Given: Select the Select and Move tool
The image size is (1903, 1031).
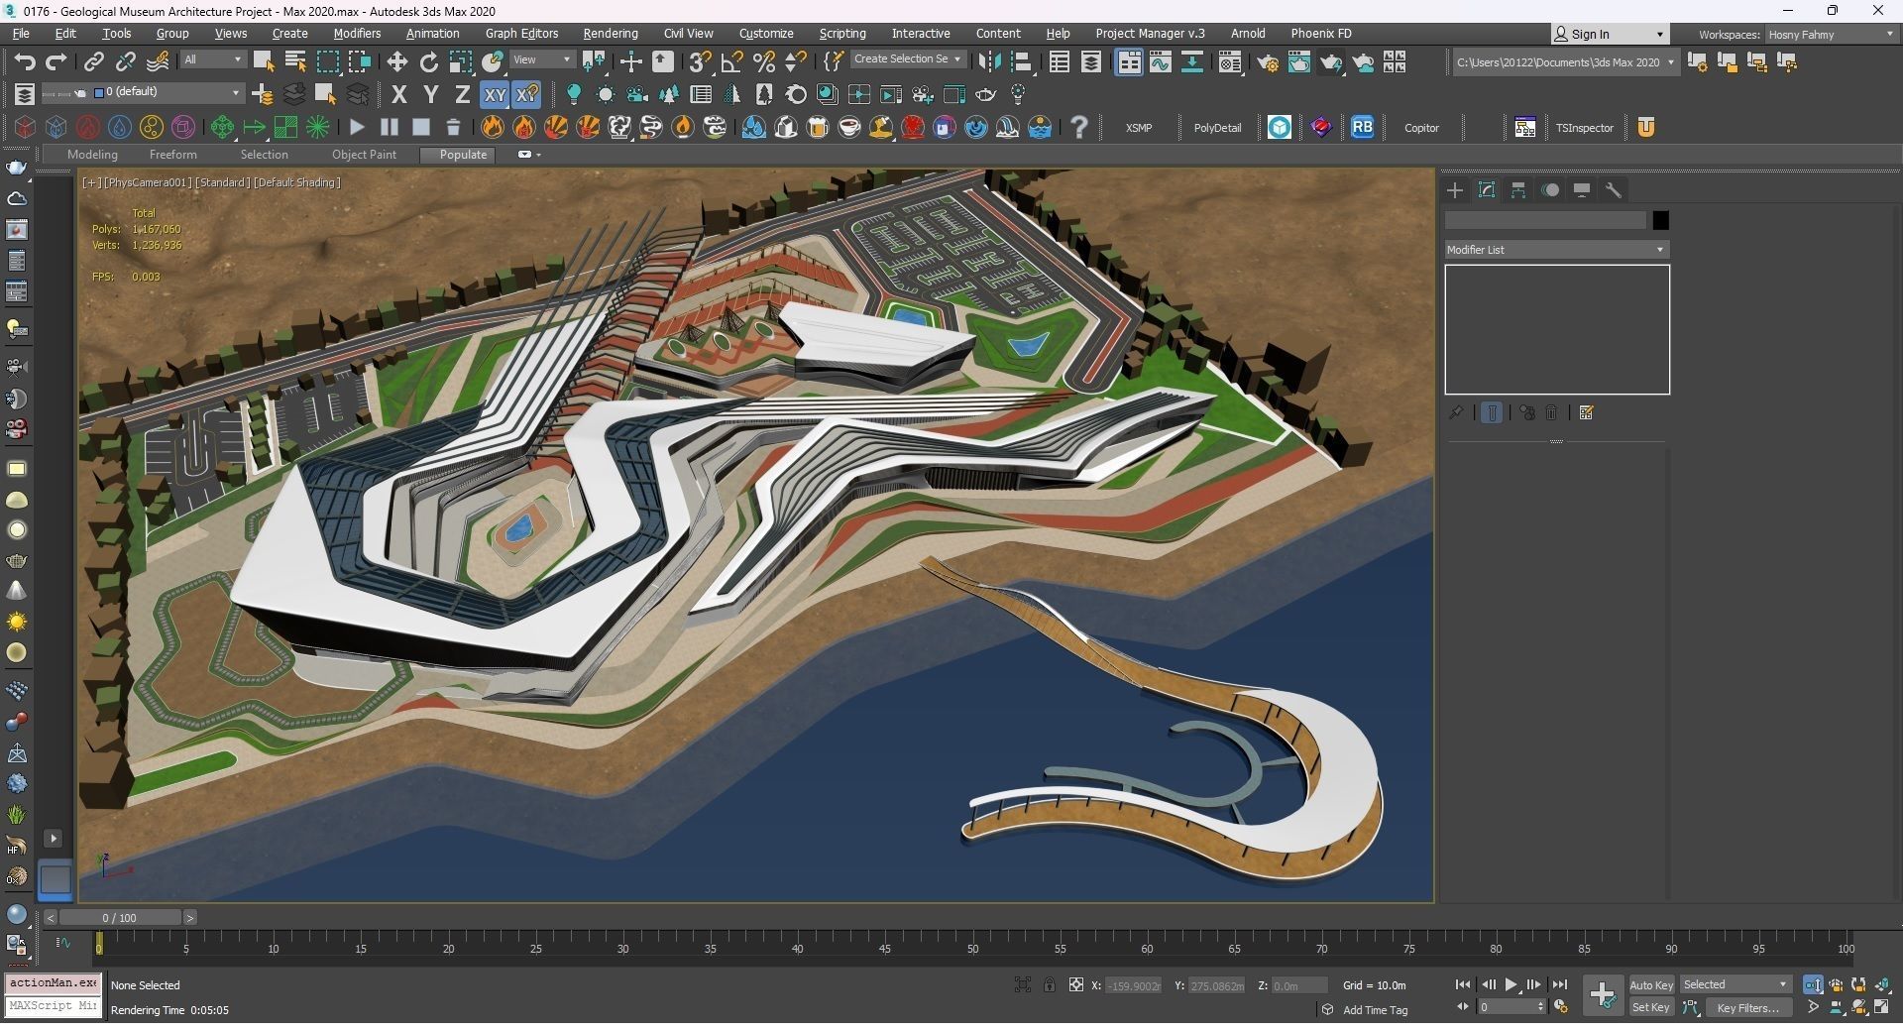Looking at the screenshot, I should [x=396, y=62].
